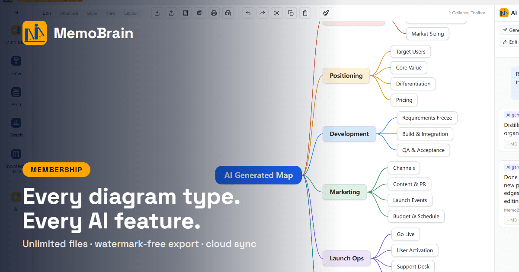Select the Differentiation node

(x=413, y=84)
